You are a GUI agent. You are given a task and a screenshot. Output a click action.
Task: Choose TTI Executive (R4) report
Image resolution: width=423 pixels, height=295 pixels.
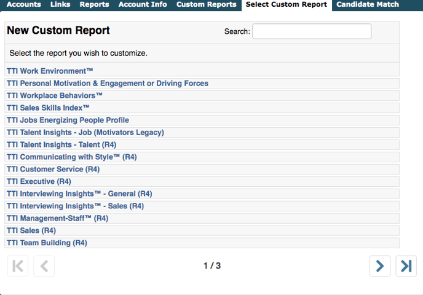point(39,181)
